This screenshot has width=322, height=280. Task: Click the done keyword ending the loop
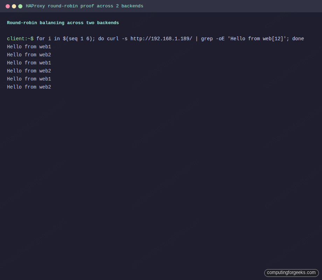pos(298,38)
